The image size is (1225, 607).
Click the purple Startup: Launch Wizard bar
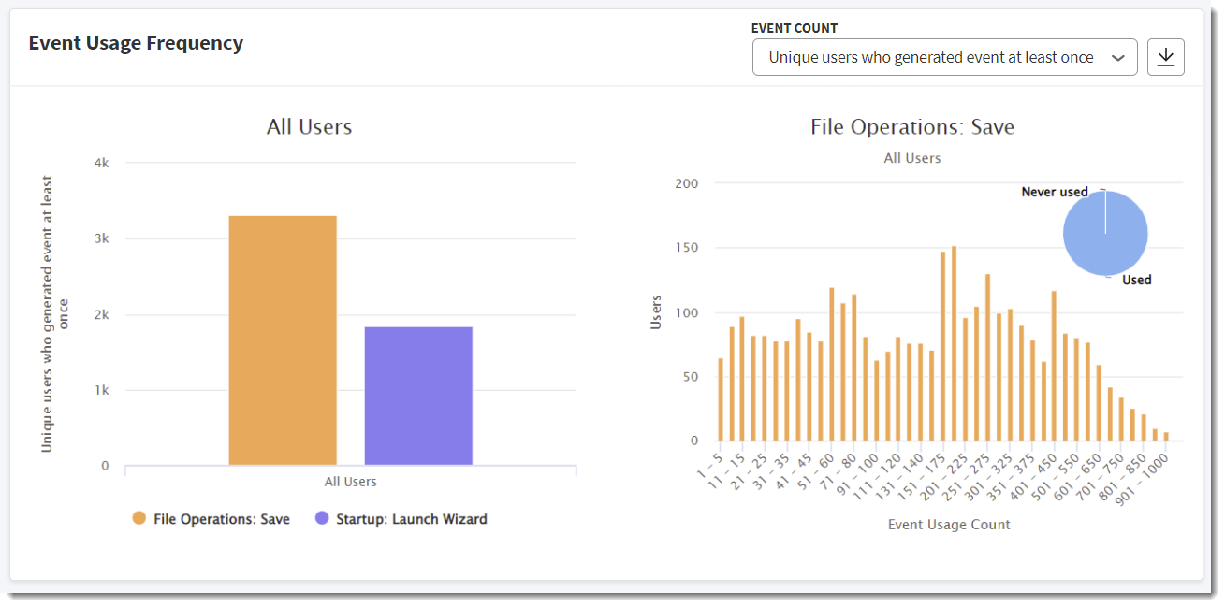click(418, 396)
